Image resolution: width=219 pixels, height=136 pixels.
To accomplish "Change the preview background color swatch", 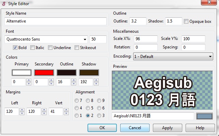I will coord(204,116).
